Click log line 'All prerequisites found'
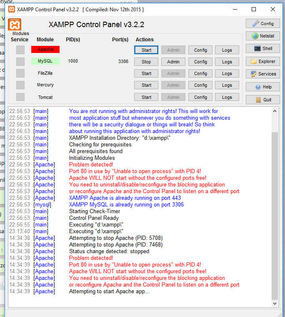285x317 pixels. [x=96, y=151]
